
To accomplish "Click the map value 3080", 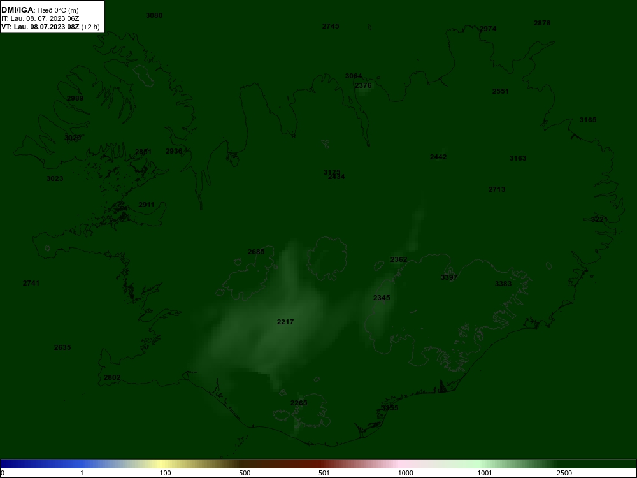I will pyautogui.click(x=154, y=15).
